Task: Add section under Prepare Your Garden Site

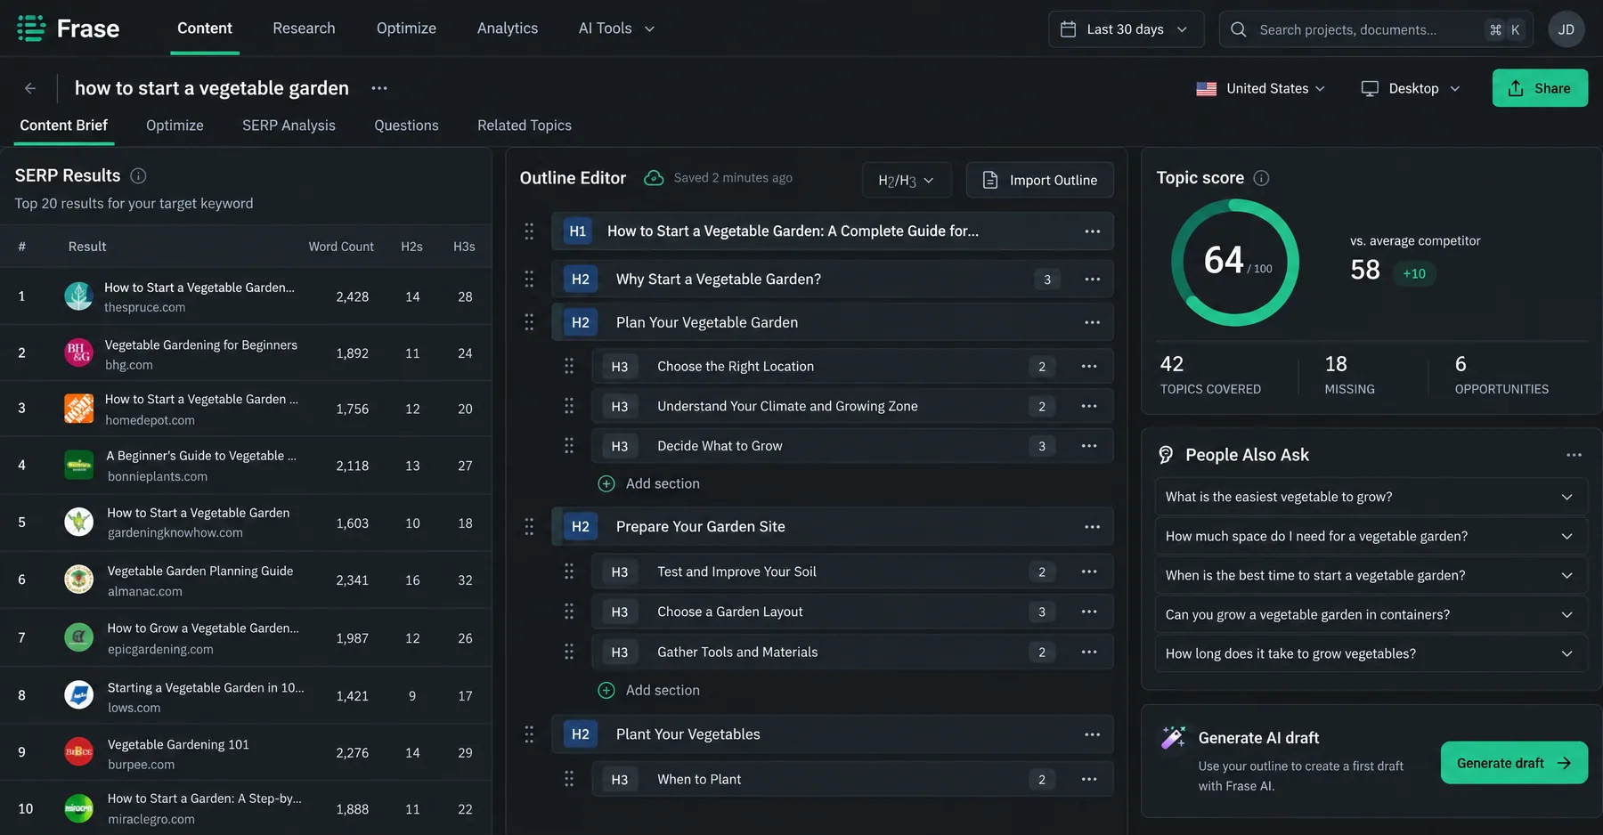Action: click(x=649, y=690)
